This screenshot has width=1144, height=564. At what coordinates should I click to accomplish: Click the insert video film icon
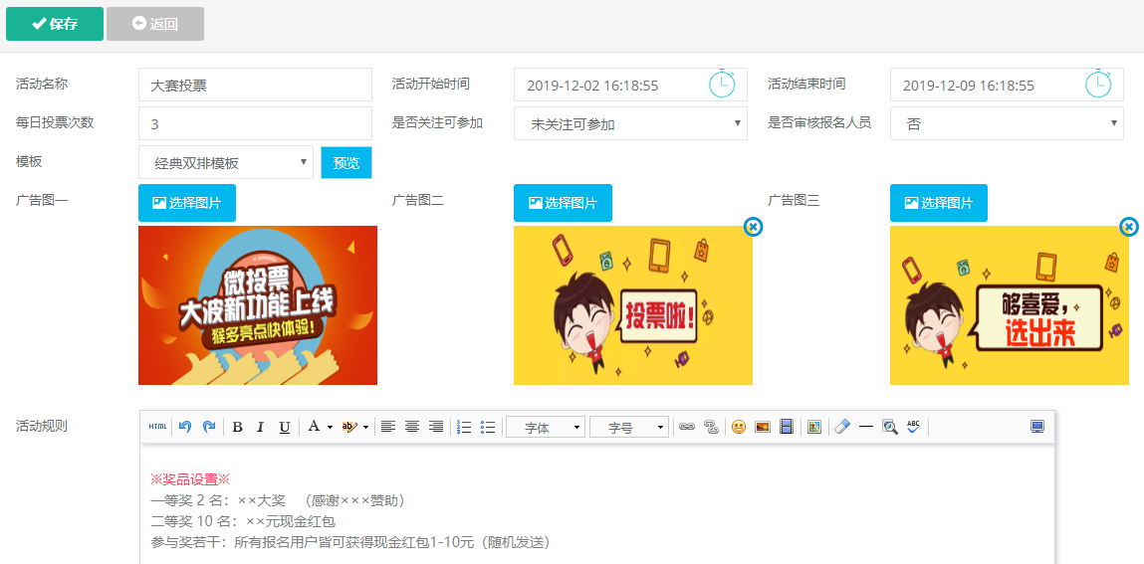786,427
